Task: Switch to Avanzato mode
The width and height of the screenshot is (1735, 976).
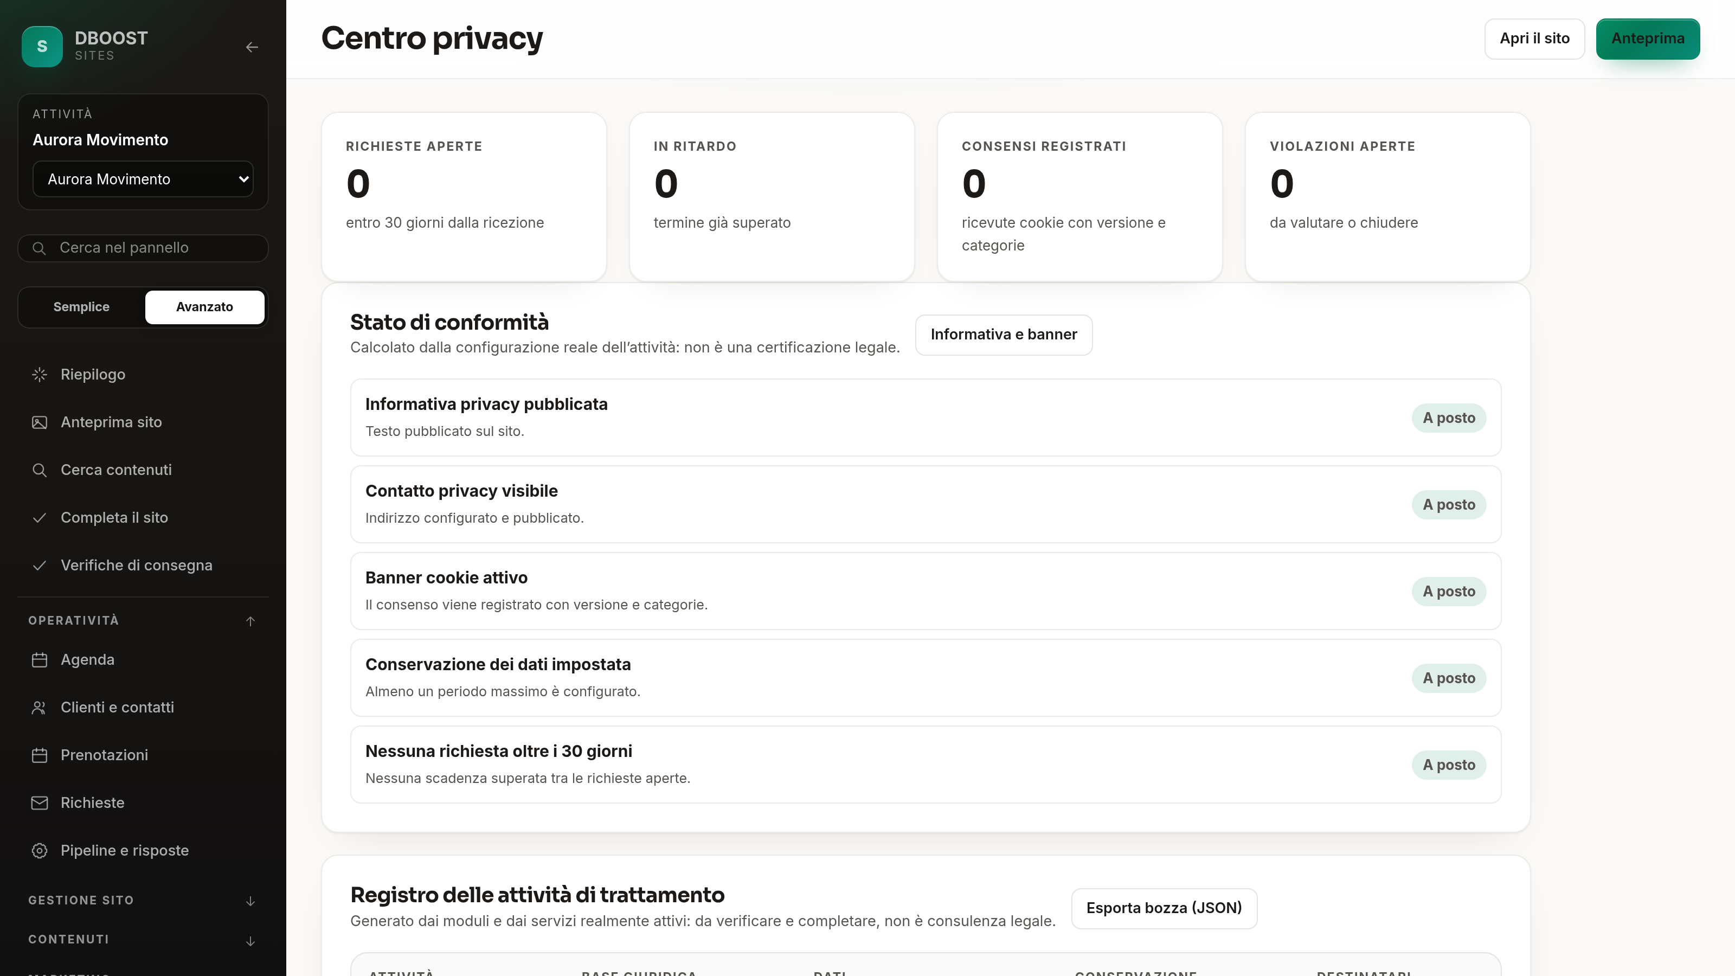Action: pyautogui.click(x=205, y=307)
